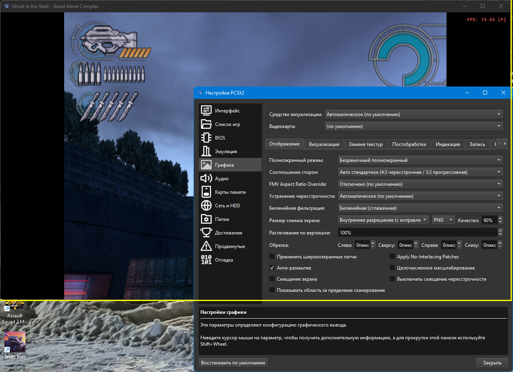Click the Настройки графики heading text
Image resolution: width=513 pixels, height=372 pixels.
[223, 312]
